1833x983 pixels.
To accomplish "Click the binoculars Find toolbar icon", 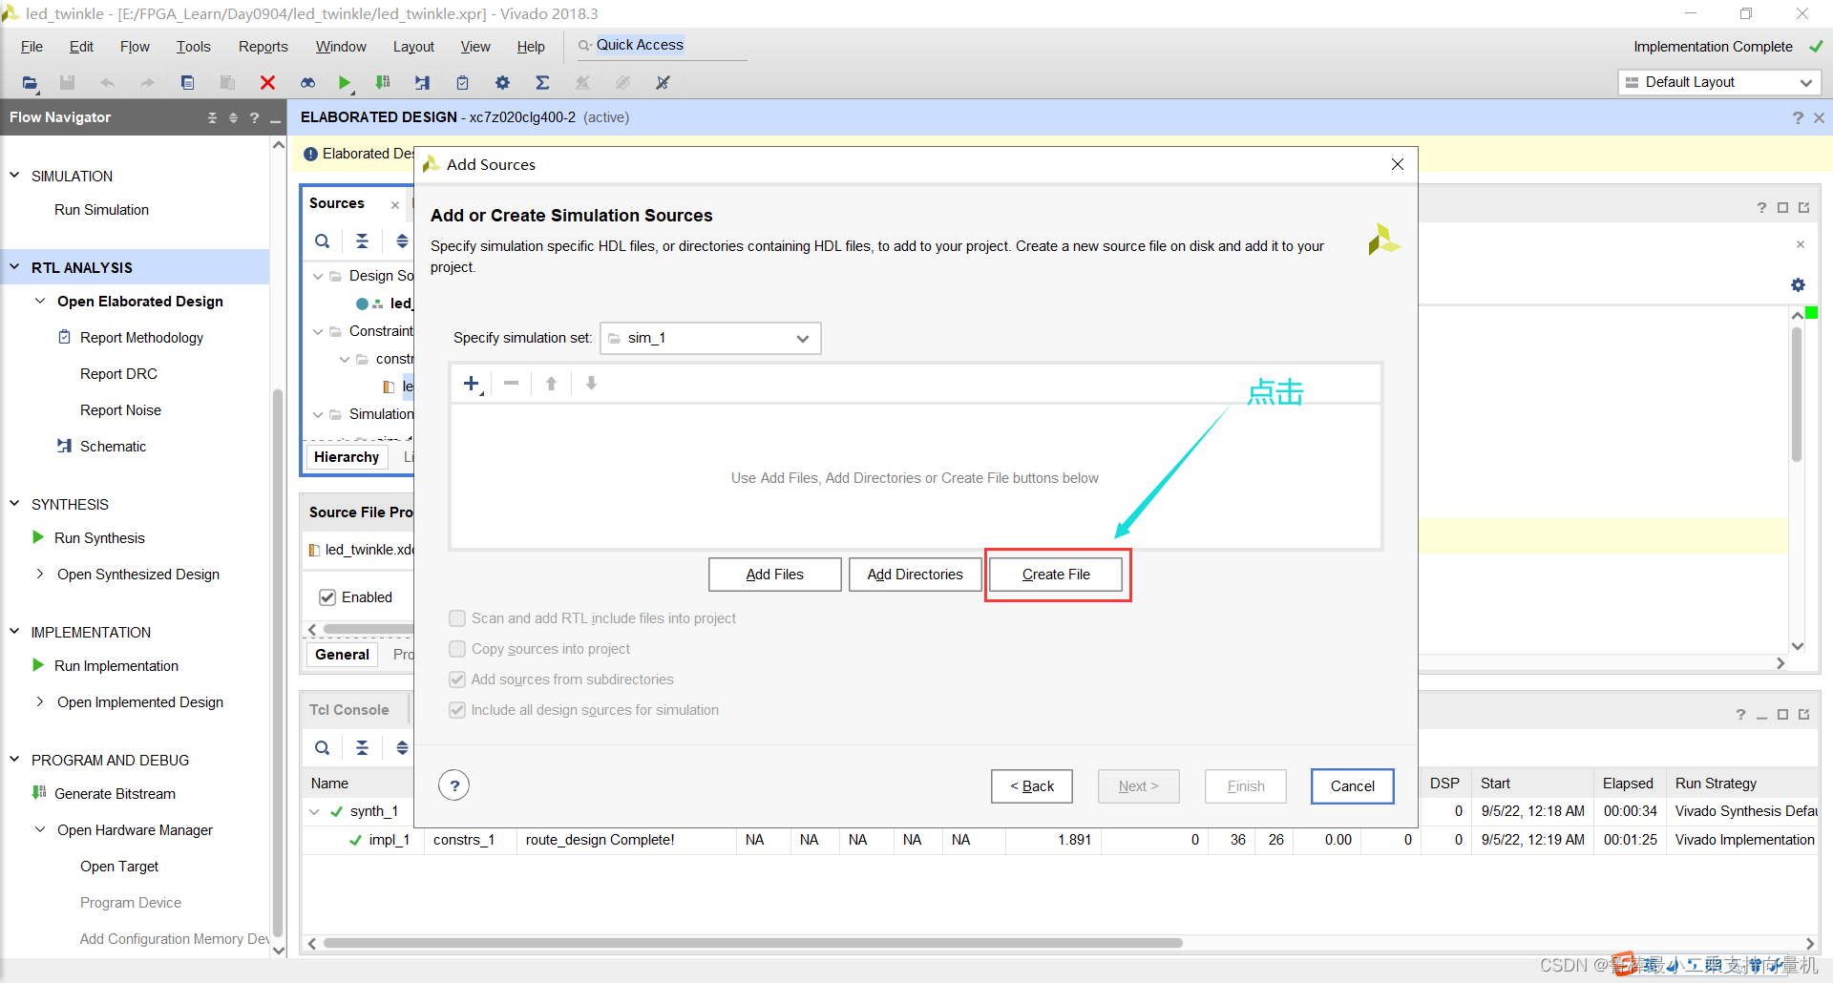I will [x=307, y=83].
